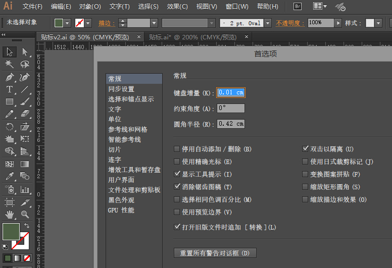Enable 变换图案拼贴 checkbox

pyautogui.click(x=305, y=174)
